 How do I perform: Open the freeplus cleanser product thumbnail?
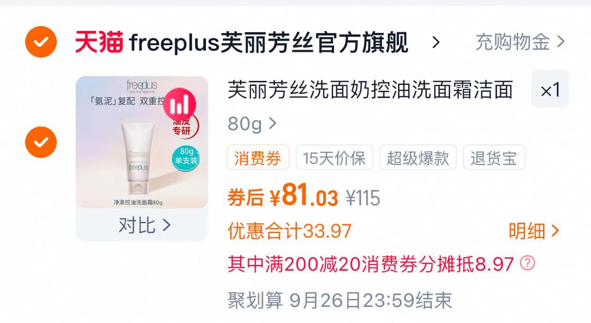pyautogui.click(x=142, y=142)
